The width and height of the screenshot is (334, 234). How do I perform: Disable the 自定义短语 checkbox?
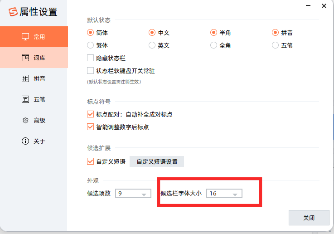90,161
